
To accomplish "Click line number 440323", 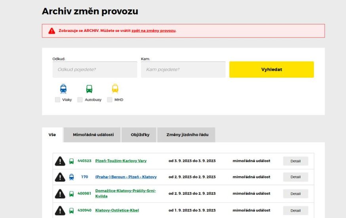I will pyautogui.click(x=84, y=161).
